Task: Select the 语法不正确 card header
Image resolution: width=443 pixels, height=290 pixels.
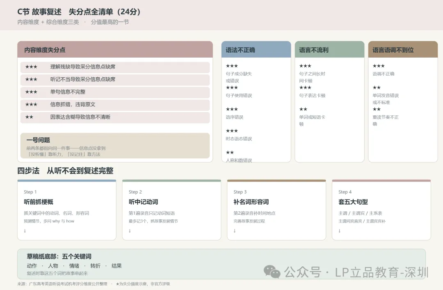Action: (x=256, y=49)
